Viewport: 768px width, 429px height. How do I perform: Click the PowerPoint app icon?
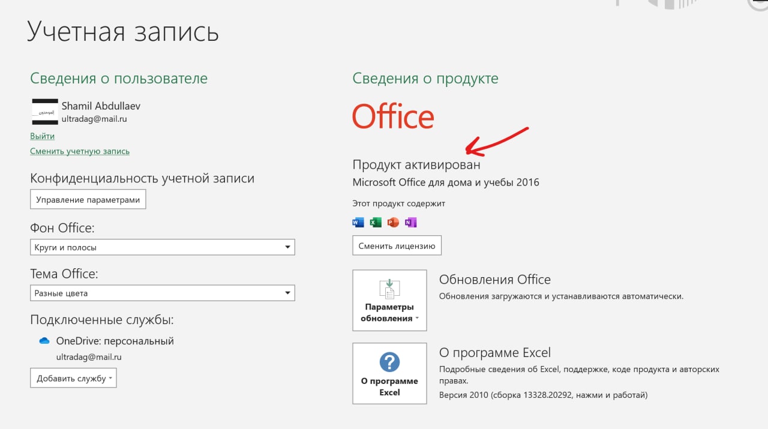coord(393,223)
